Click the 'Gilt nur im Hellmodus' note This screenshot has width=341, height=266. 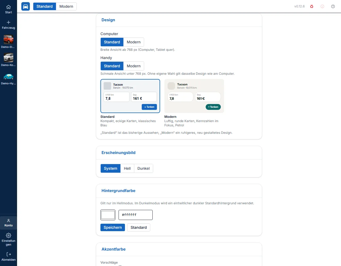click(x=177, y=203)
